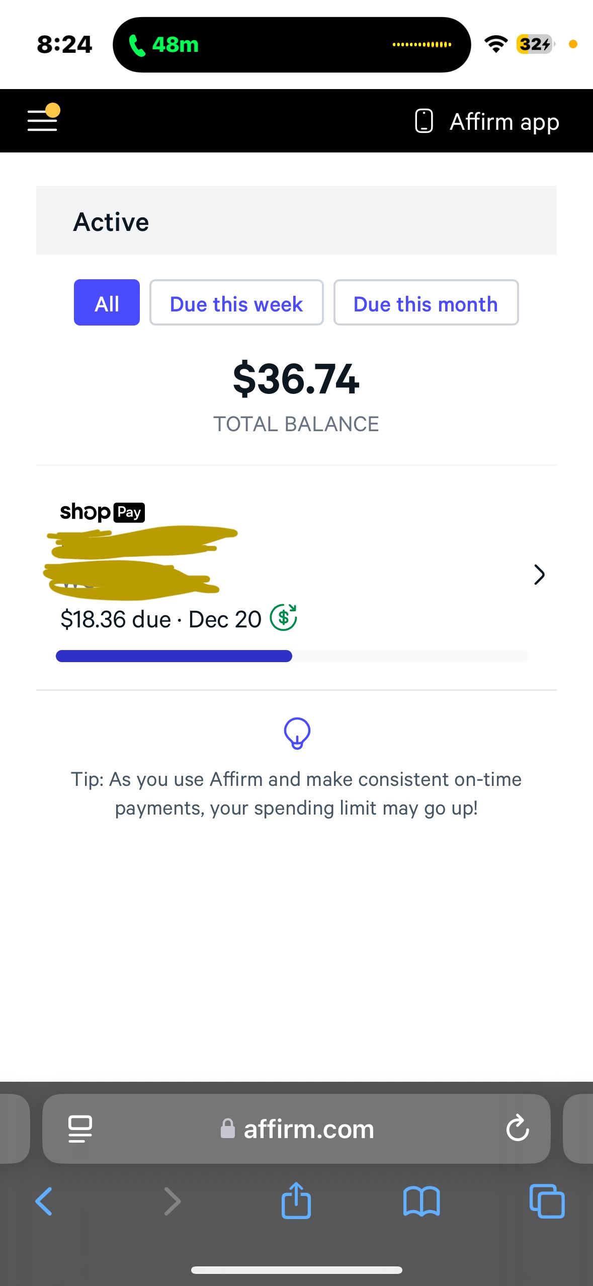Tap the Safari share icon

[296, 1201]
